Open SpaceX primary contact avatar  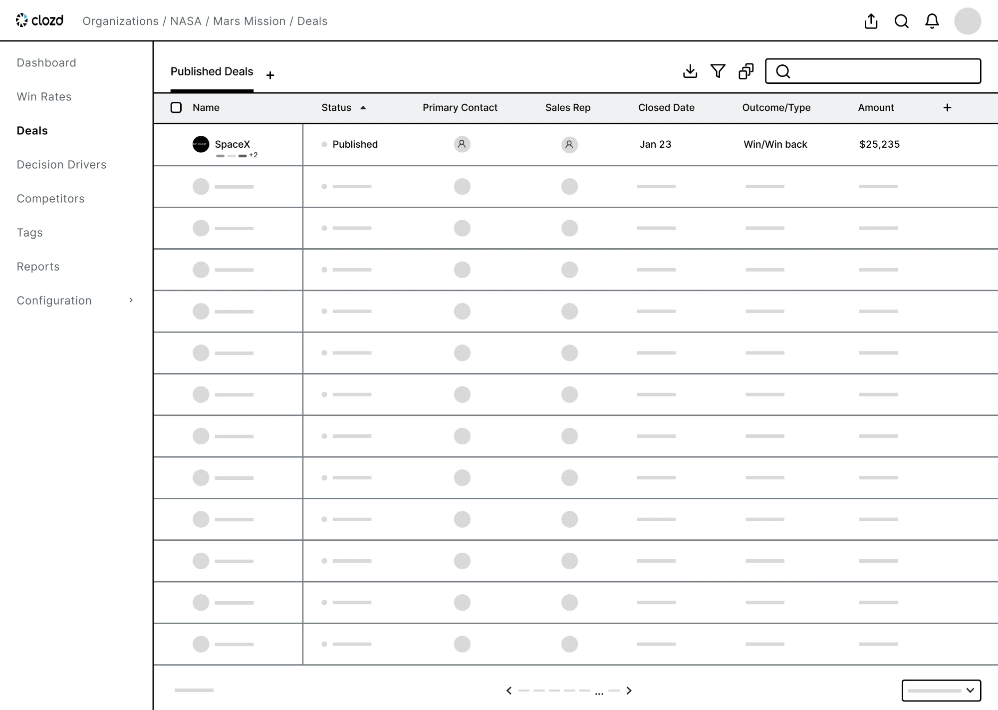(462, 144)
